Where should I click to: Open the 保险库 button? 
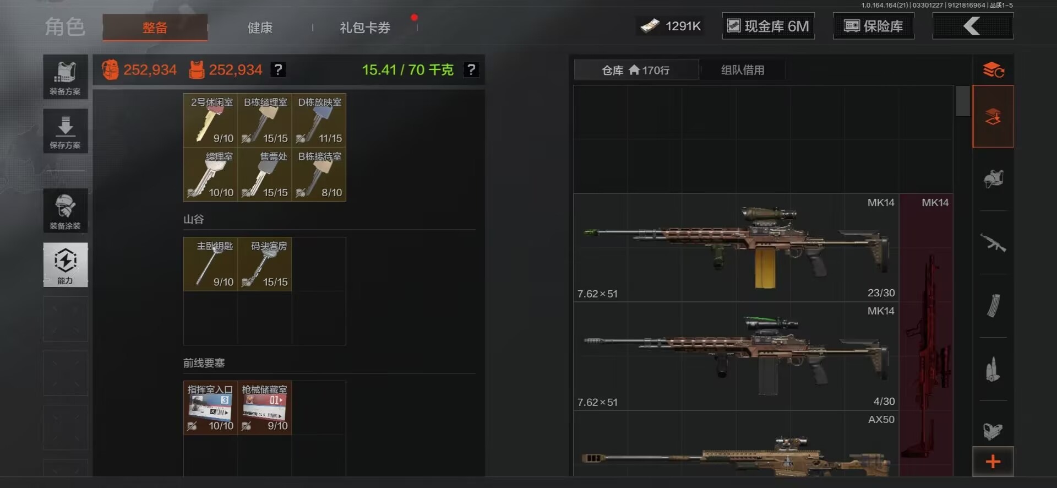[x=873, y=26]
